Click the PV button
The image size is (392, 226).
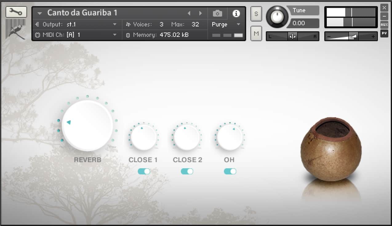384,33
